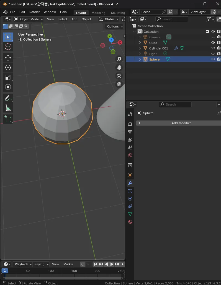Open the outliner filter dropdown
Screen dimensions: 221x285
coord(210,19)
